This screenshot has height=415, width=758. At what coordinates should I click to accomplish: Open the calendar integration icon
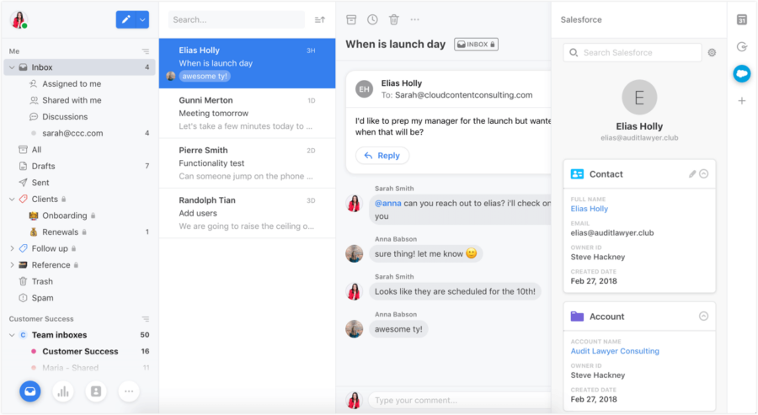[742, 20]
